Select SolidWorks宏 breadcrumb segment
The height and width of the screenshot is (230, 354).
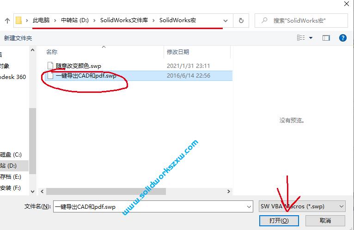(177, 20)
